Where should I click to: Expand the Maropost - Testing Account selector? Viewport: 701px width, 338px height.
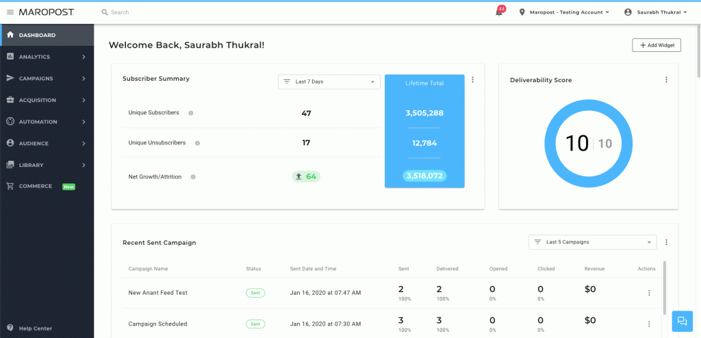pyautogui.click(x=565, y=12)
